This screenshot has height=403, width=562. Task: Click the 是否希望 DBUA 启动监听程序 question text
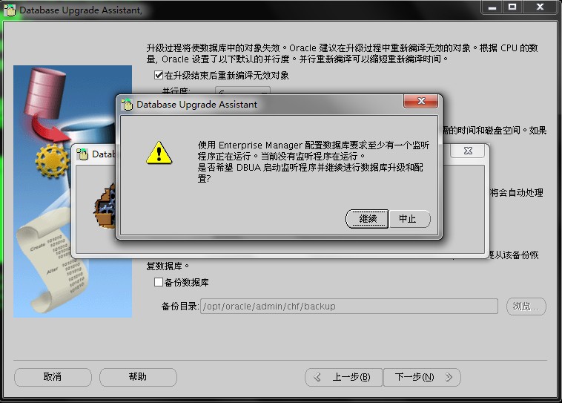(311, 173)
